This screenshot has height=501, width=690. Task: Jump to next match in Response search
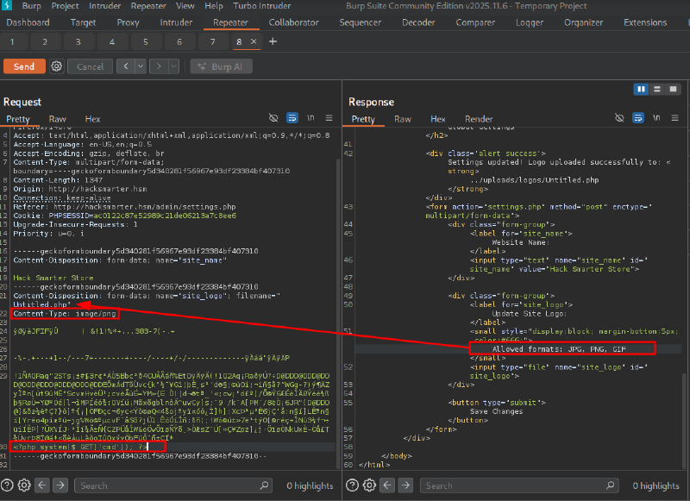[405, 485]
